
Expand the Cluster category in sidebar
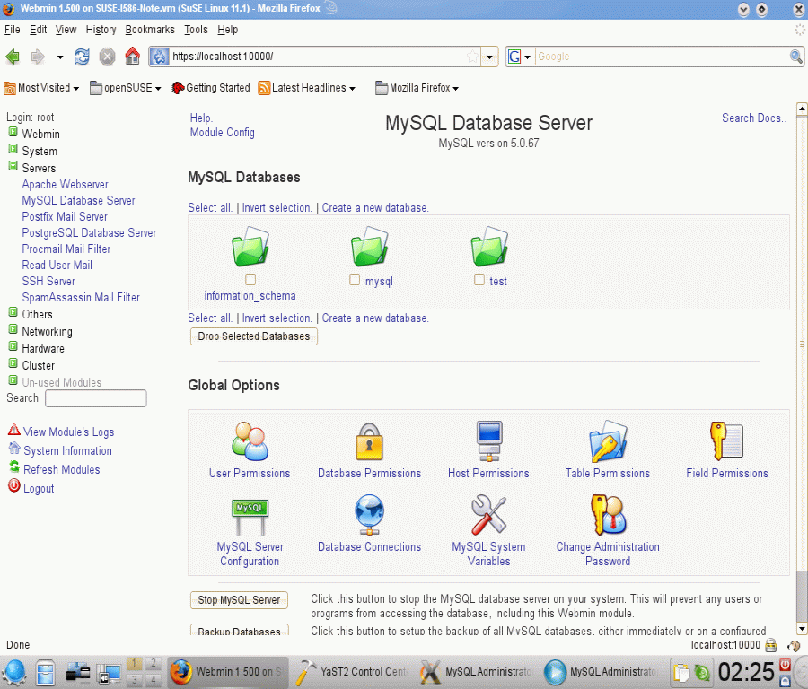(13, 363)
